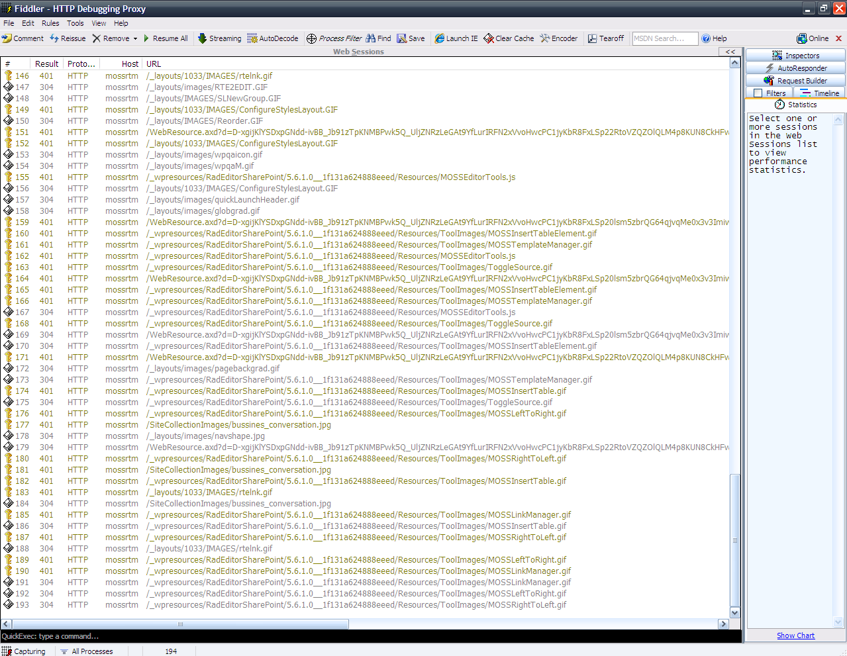Image resolution: width=847 pixels, height=656 pixels.
Task: Click the Remove toolbar button
Action: (x=111, y=38)
